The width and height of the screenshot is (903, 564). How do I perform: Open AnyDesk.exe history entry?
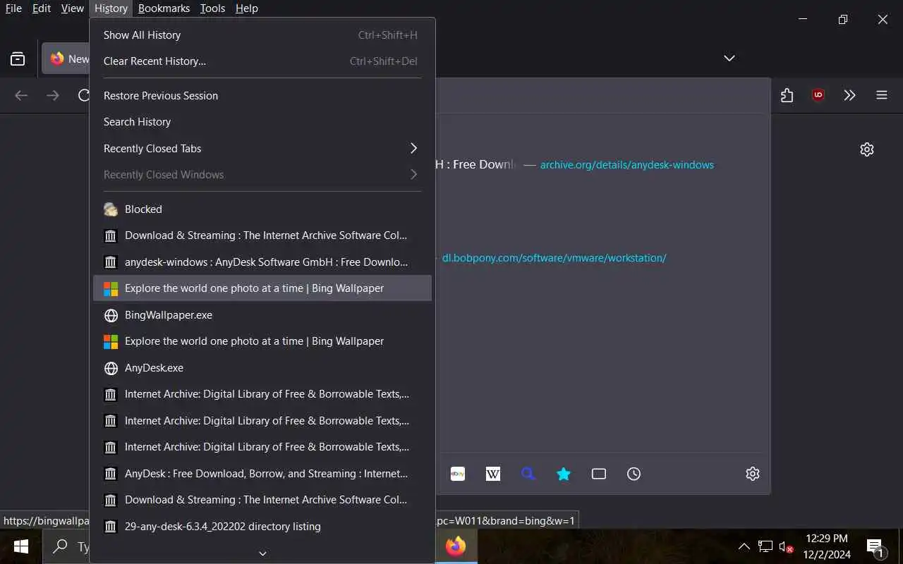click(262, 368)
